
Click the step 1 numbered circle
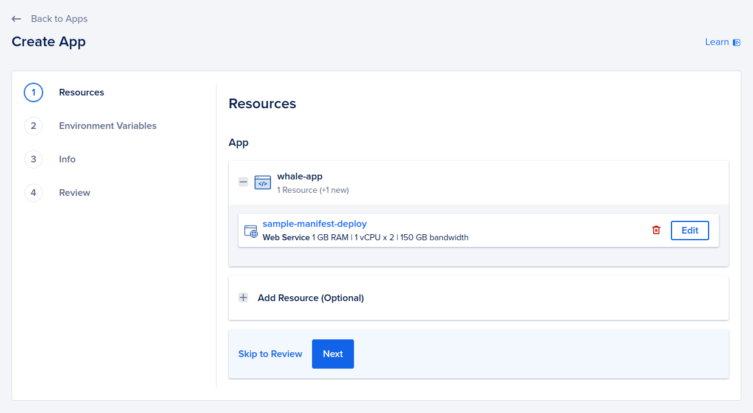(33, 92)
